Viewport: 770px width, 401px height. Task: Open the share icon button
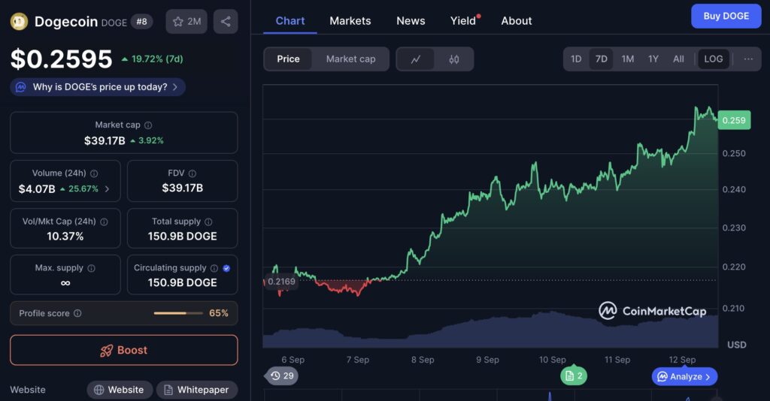pos(226,22)
